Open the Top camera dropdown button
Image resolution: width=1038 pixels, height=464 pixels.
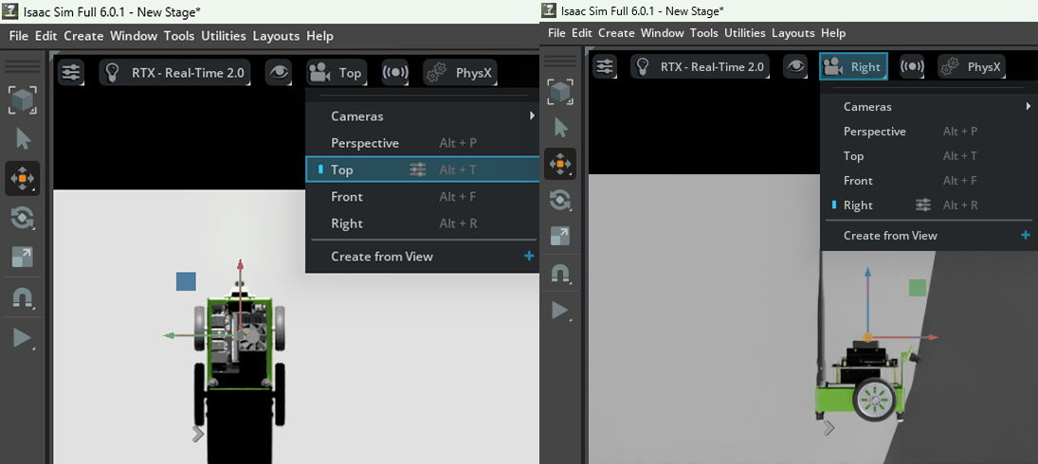point(337,73)
